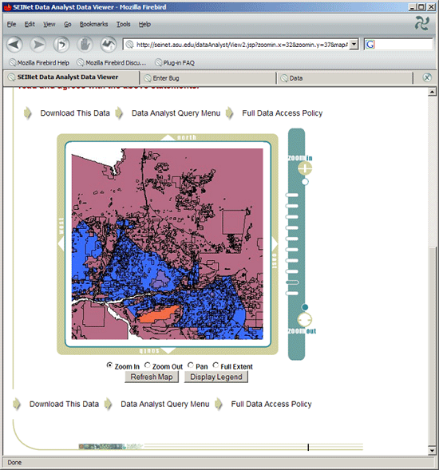Open the lower Download This Data link
Screen dimensions: 439x470
coord(64,404)
